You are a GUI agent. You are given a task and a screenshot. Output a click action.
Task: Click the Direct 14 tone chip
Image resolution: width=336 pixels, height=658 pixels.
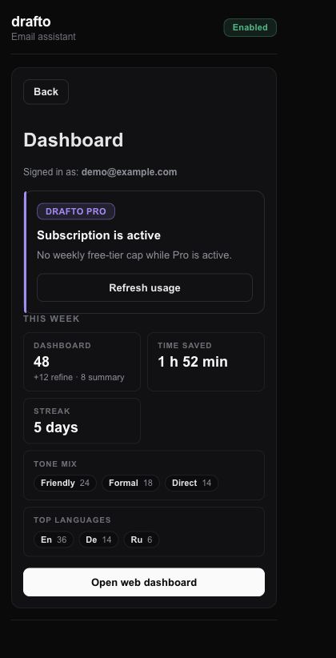click(x=192, y=483)
